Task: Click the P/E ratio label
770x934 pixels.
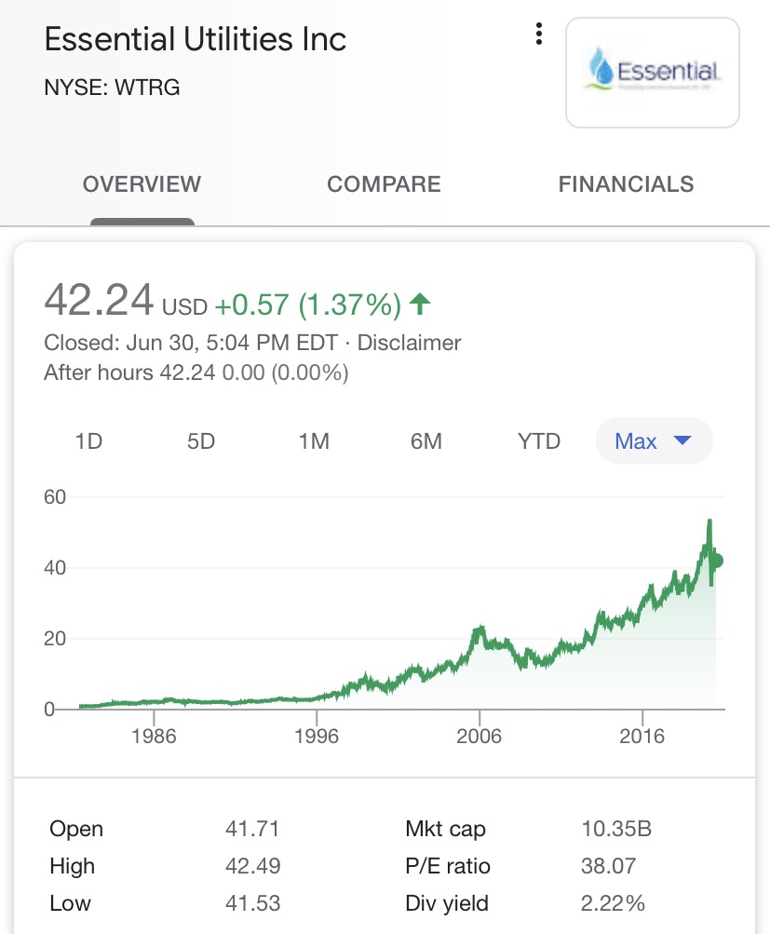Action: 448,866
